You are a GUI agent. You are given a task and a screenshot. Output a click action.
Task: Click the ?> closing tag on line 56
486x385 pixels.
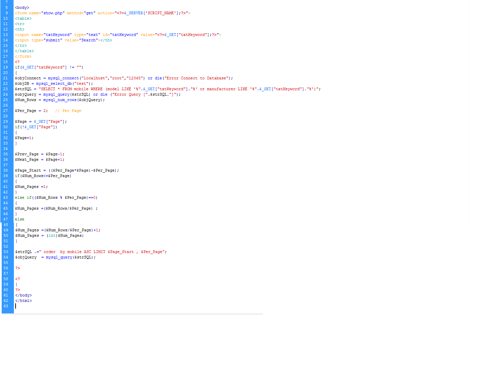[18, 268]
